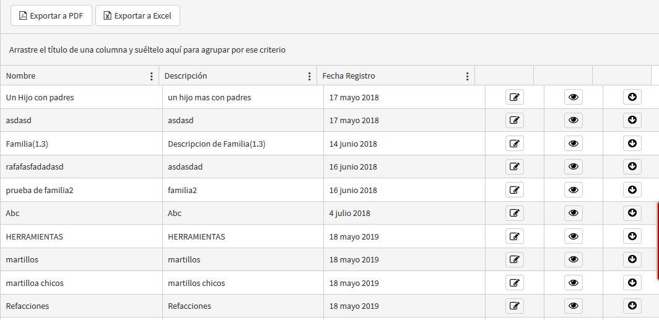This screenshot has width=659, height=320.
Task: Edit the 'prueba de familia2' row
Action: (x=514, y=190)
